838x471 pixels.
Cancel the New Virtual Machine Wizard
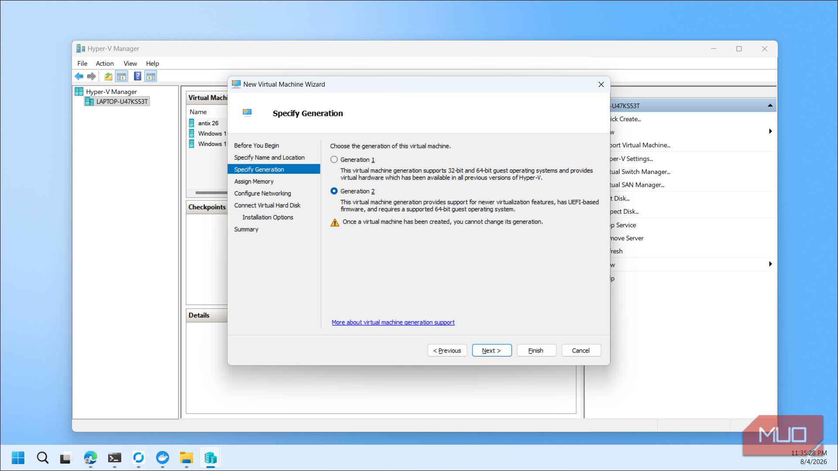(x=581, y=350)
